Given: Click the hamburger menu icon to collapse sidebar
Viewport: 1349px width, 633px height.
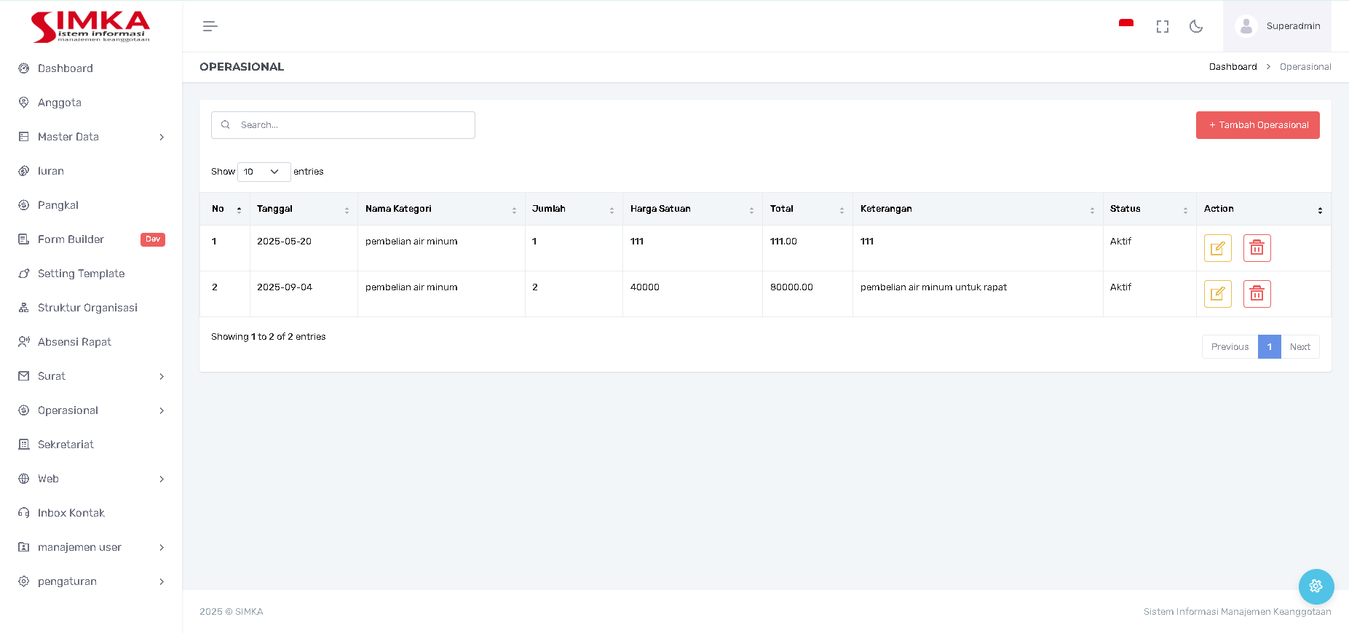Looking at the screenshot, I should pos(210,26).
